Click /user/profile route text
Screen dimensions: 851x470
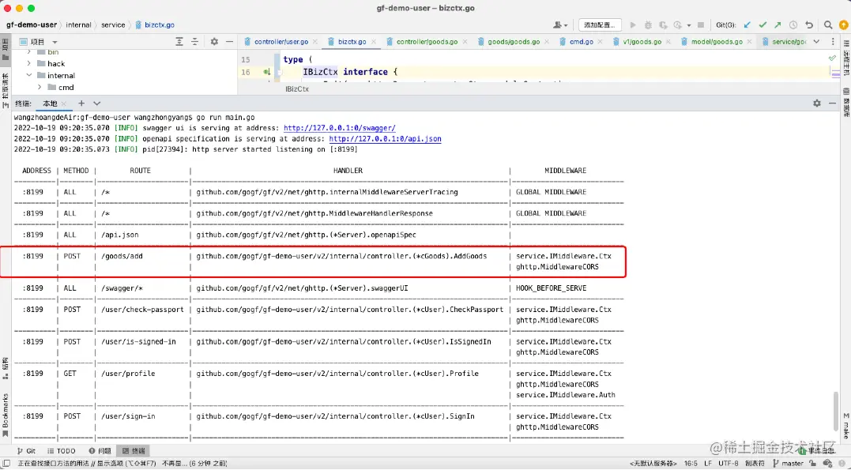pos(128,374)
